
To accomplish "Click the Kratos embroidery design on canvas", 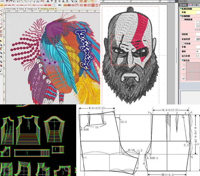I will pos(131,55).
